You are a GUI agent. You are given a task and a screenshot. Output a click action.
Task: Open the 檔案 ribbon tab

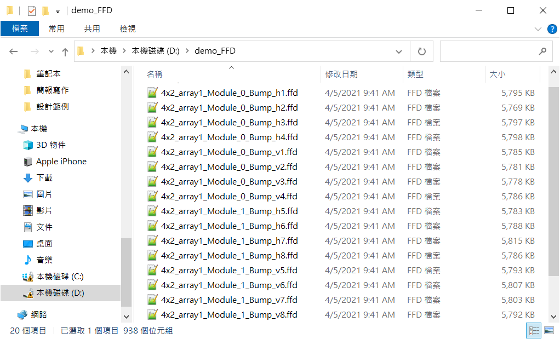click(20, 28)
